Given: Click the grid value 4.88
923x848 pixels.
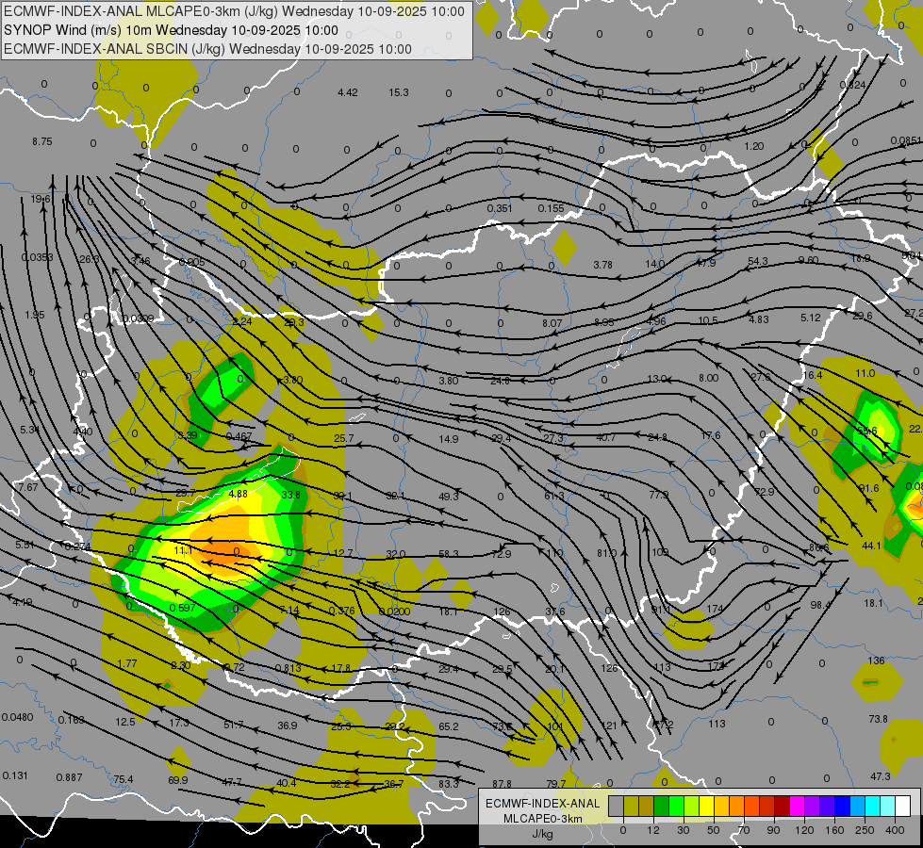Looking at the screenshot, I should (238, 494).
